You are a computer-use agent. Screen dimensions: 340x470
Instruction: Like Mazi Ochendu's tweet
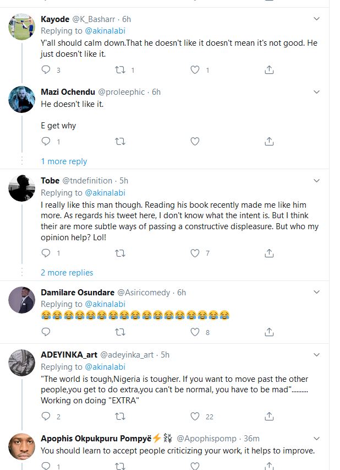195,142
